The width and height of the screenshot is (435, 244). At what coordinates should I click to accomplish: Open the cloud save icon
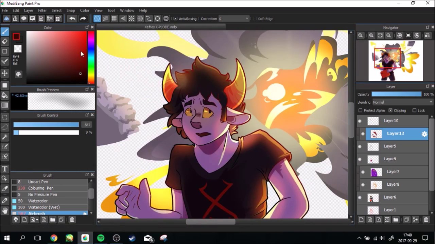click(x=6, y=19)
